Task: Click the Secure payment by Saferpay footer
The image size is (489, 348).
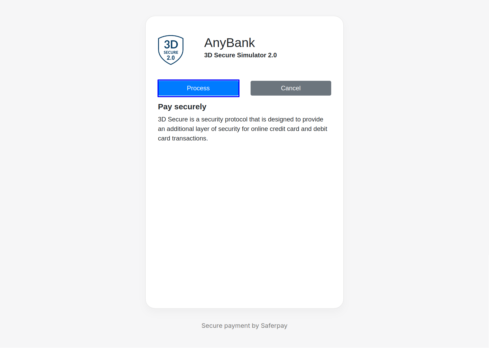Action: [244, 326]
